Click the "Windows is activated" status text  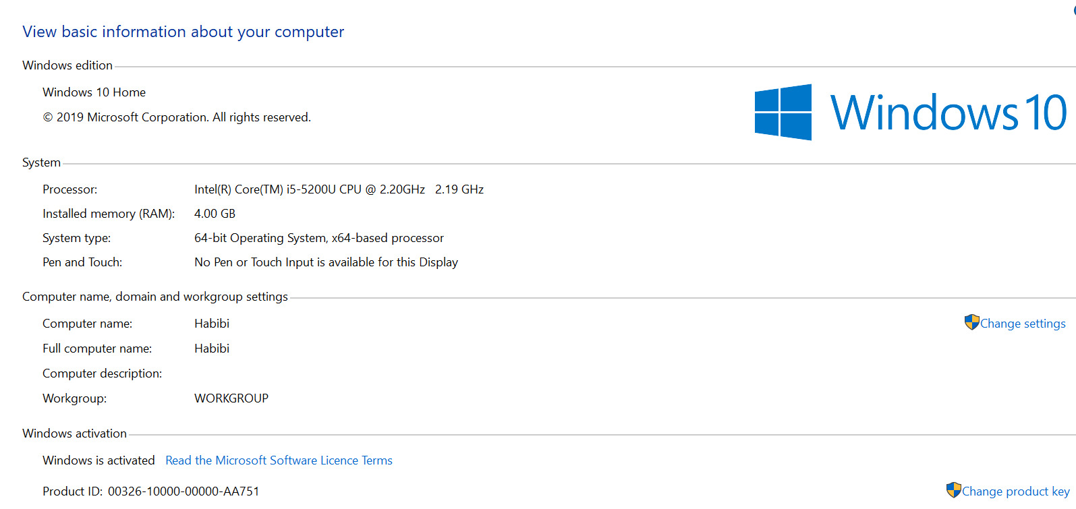click(x=98, y=460)
